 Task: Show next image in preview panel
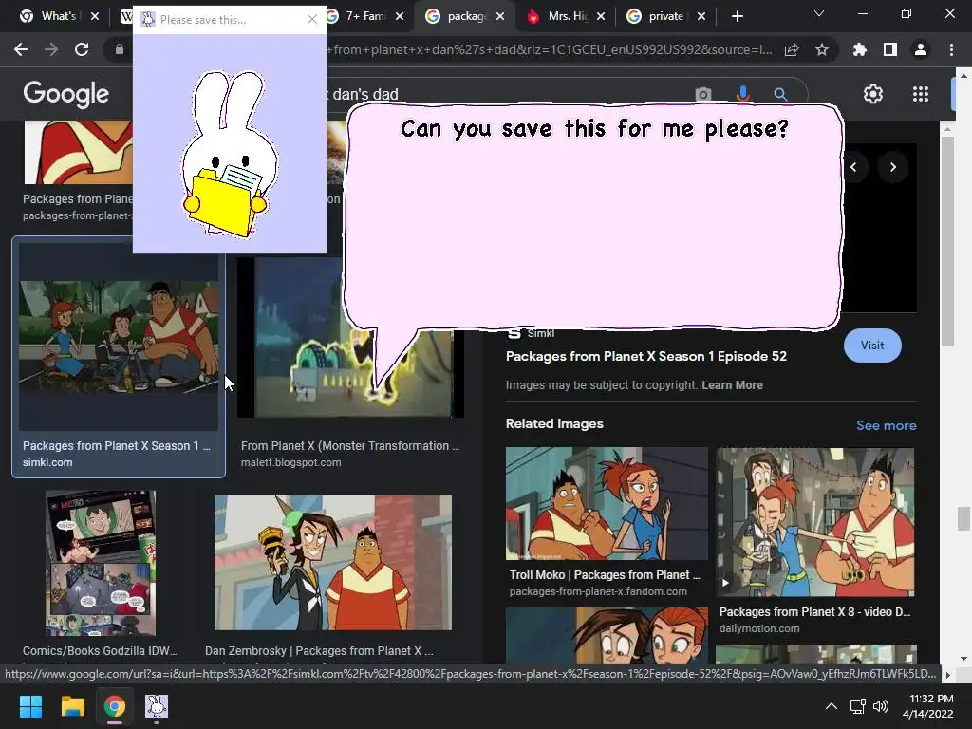click(x=892, y=167)
